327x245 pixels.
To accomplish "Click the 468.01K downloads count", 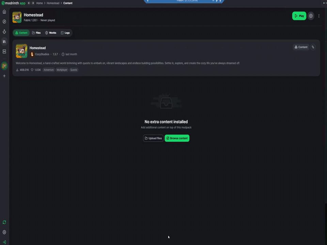I will (22, 70).
